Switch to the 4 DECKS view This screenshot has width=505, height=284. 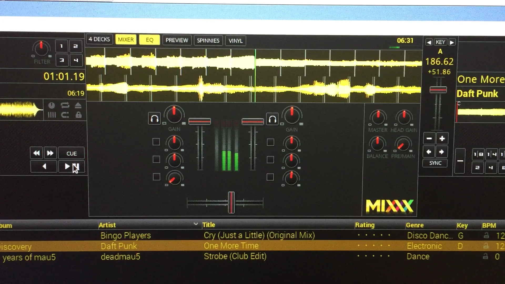coord(99,39)
